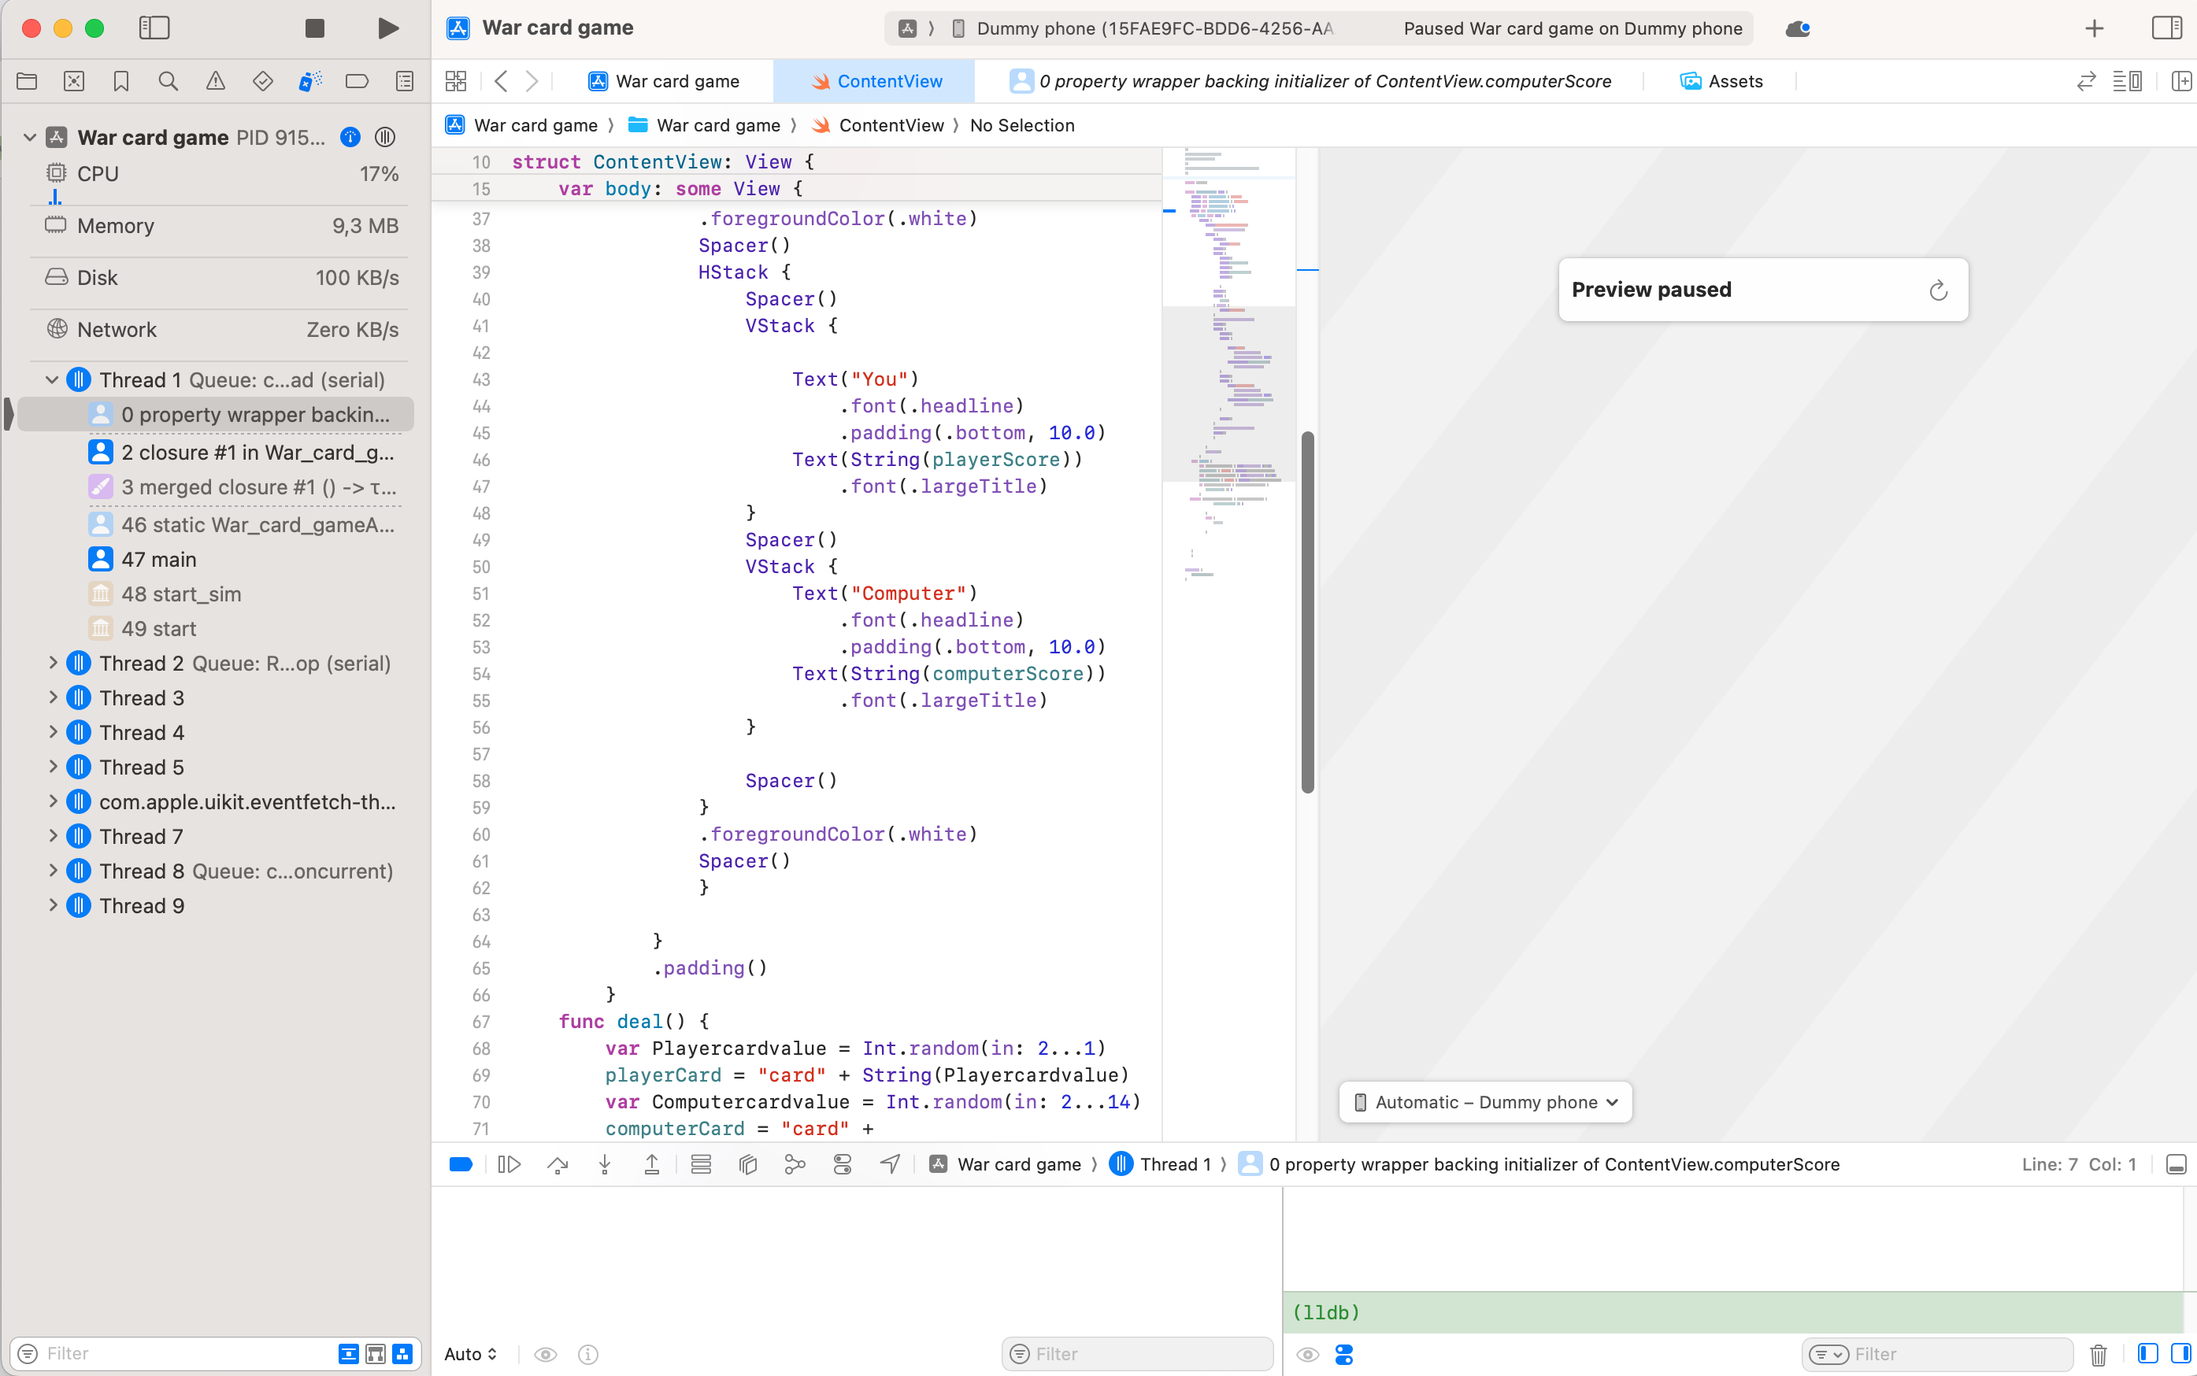This screenshot has height=1376, width=2197.
Task: Open the Breakpoint navigator icon
Action: click(x=358, y=82)
